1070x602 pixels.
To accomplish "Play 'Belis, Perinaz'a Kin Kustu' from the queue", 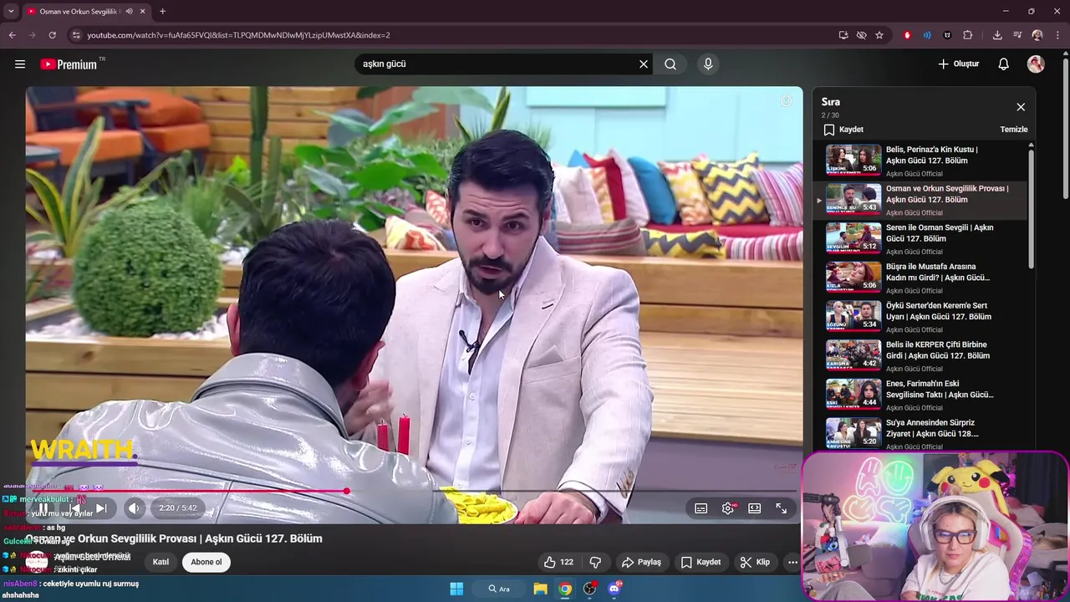I will pos(920,161).
